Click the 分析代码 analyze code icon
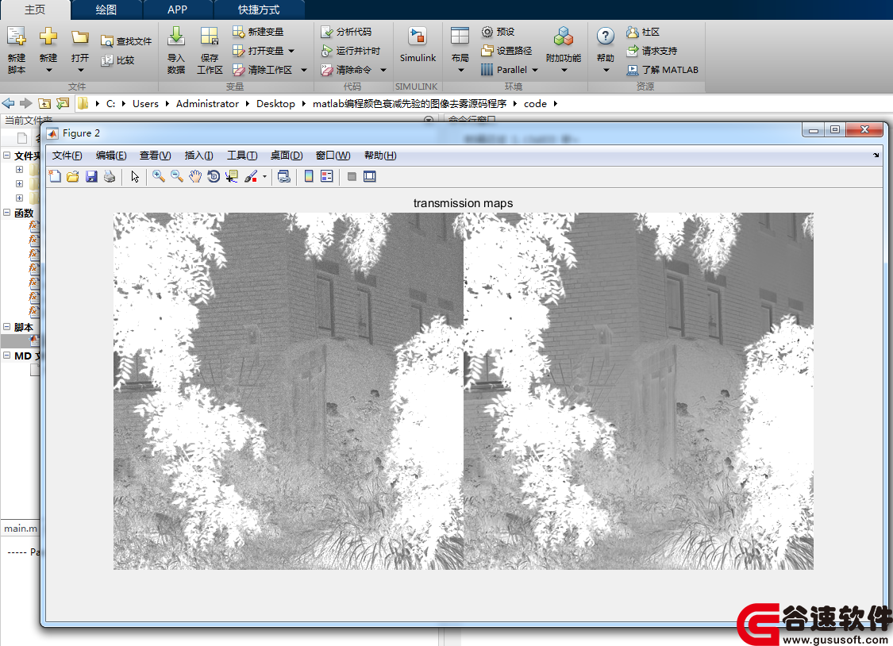Viewport: 893px width, 646px height. (x=327, y=32)
